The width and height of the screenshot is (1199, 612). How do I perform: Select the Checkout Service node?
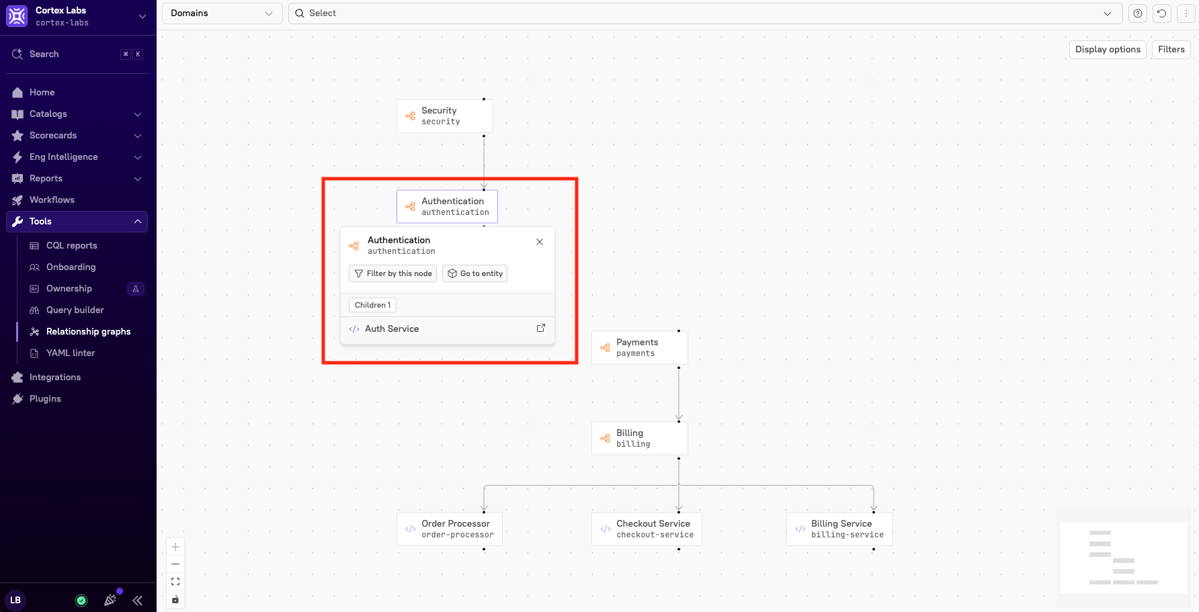(x=647, y=529)
